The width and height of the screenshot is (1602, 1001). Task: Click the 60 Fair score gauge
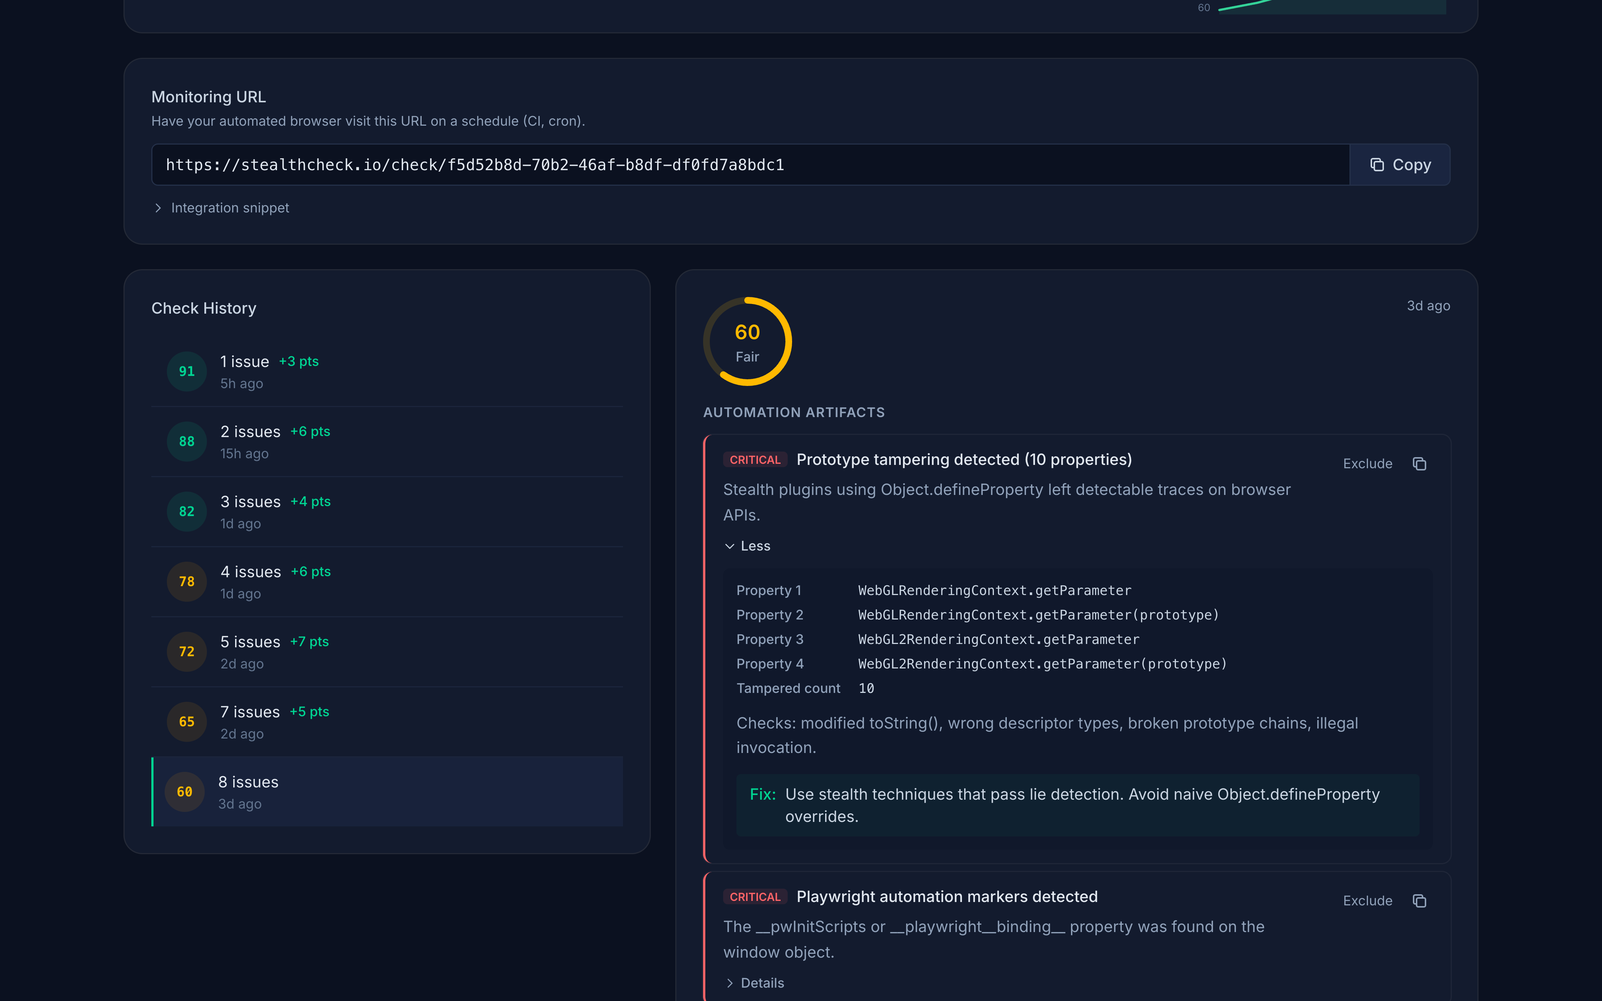(x=747, y=341)
